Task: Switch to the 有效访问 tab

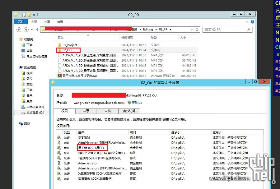Action: pos(129,111)
